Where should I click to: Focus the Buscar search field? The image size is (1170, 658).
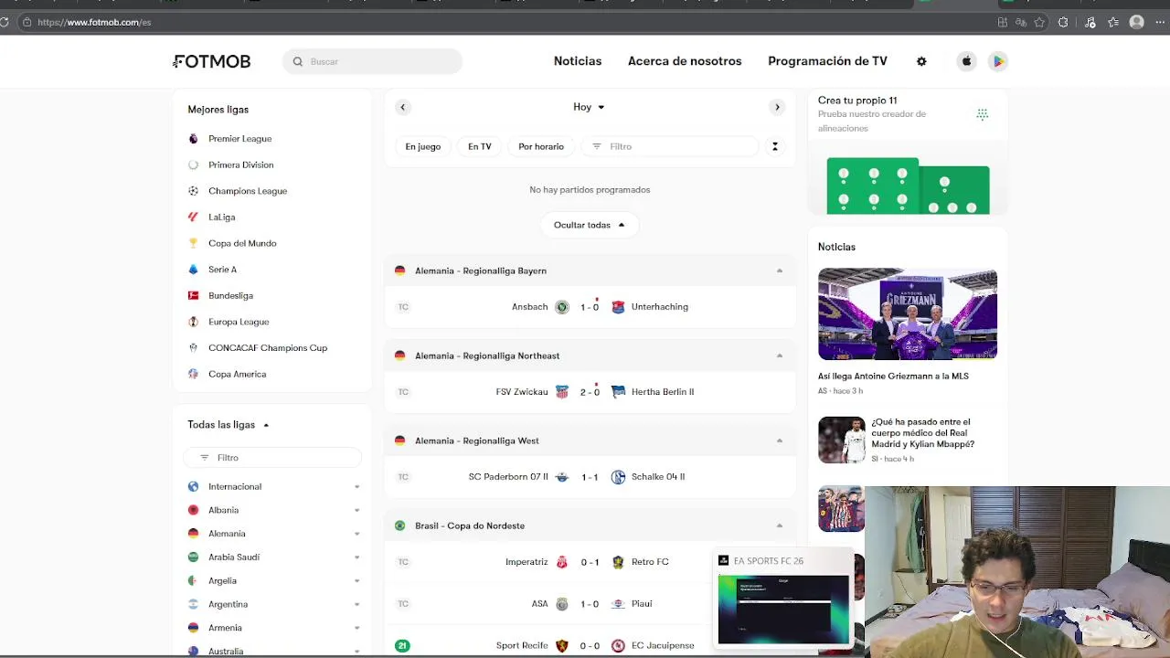click(373, 61)
